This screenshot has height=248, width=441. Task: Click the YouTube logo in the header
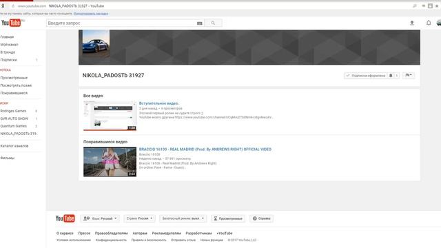(11, 23)
